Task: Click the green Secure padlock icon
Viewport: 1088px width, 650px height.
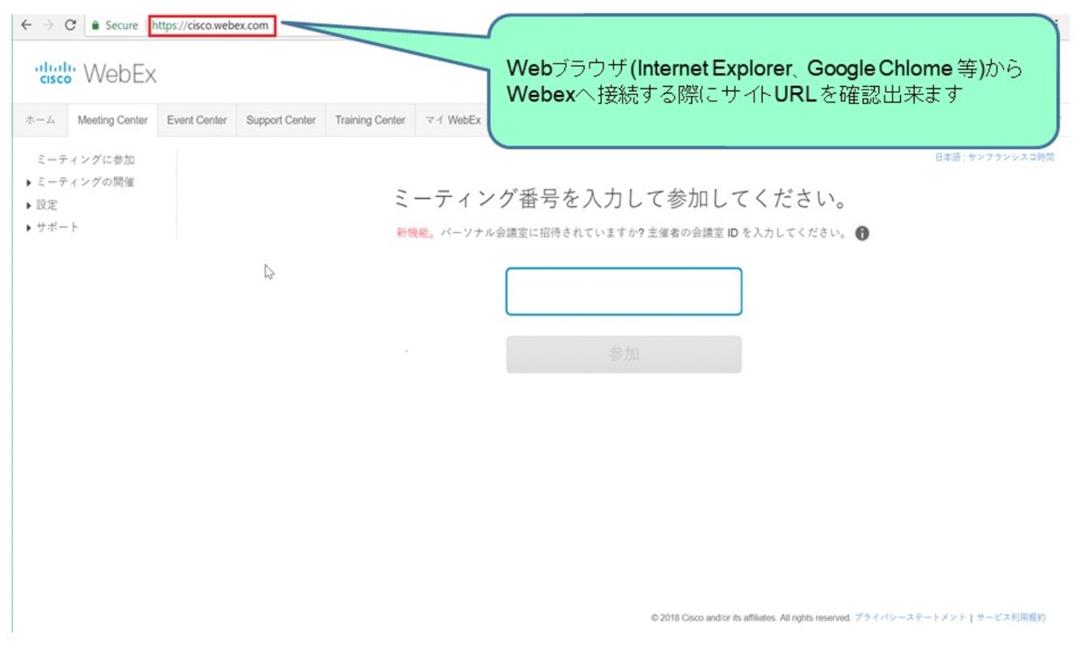Action: click(95, 25)
